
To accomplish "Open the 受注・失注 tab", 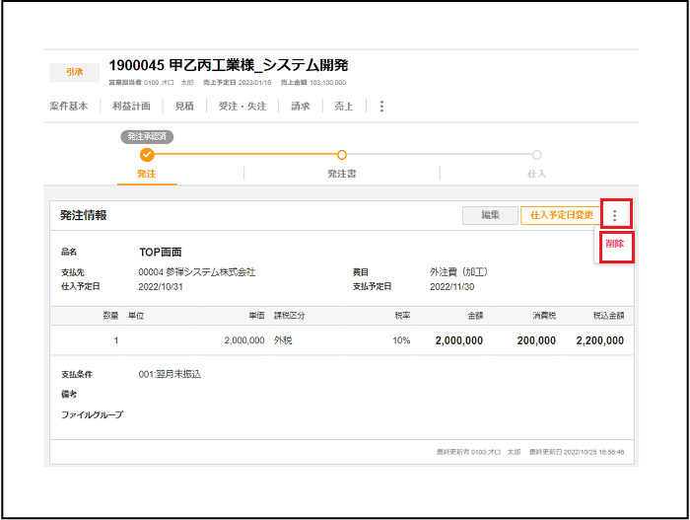I will coord(242,107).
